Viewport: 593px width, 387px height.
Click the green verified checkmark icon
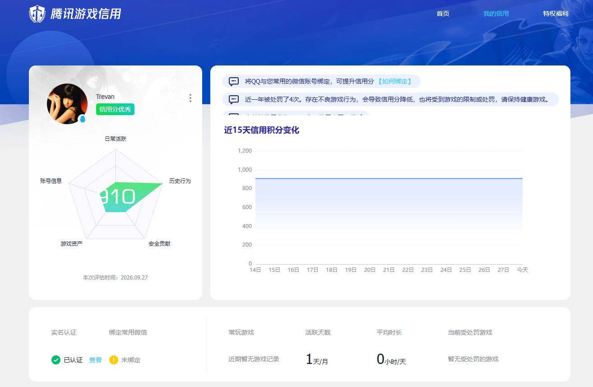tap(56, 360)
